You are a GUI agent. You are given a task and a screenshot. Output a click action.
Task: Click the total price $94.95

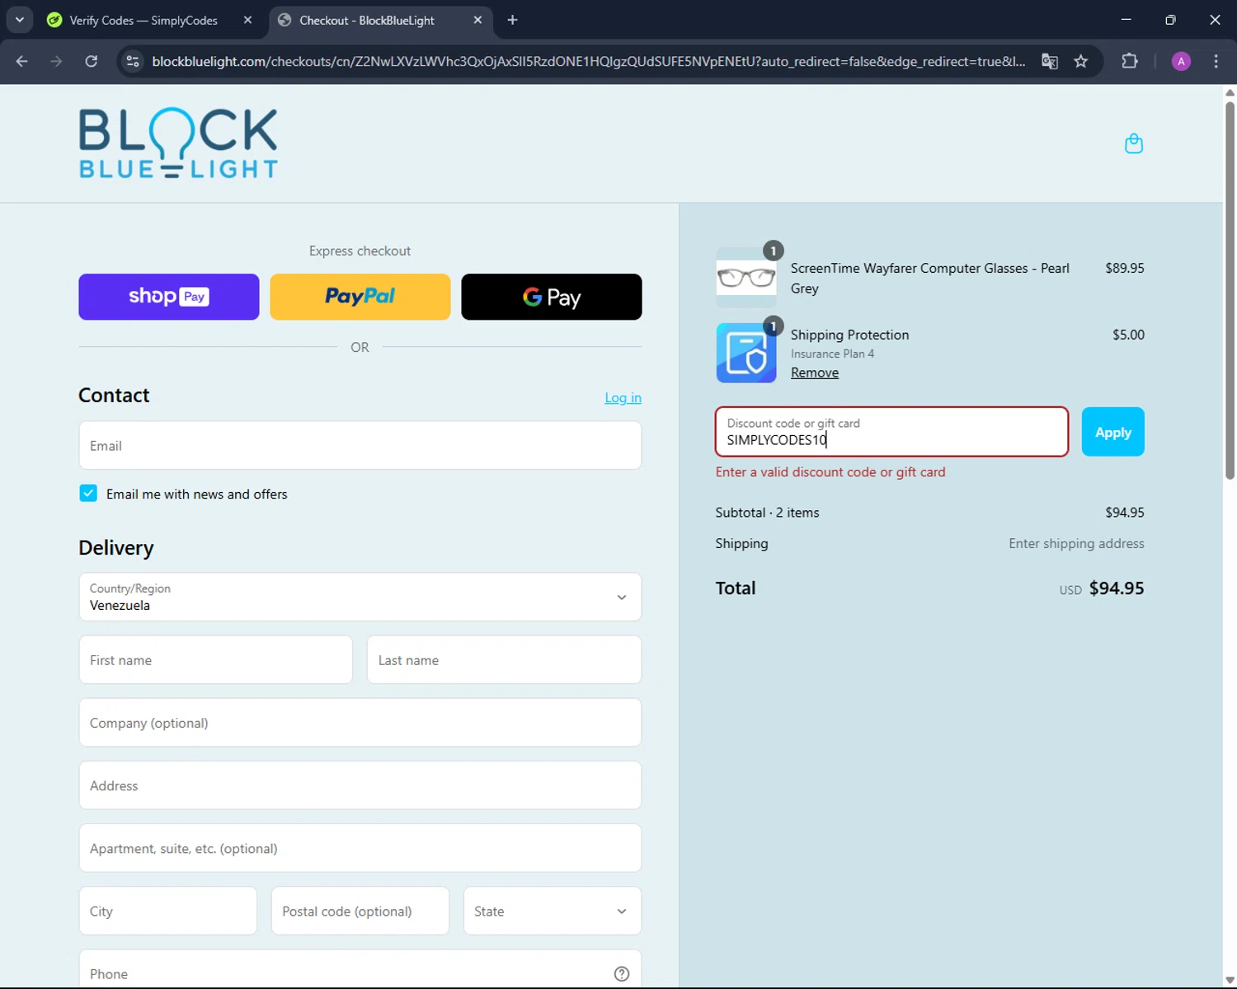coord(1117,588)
